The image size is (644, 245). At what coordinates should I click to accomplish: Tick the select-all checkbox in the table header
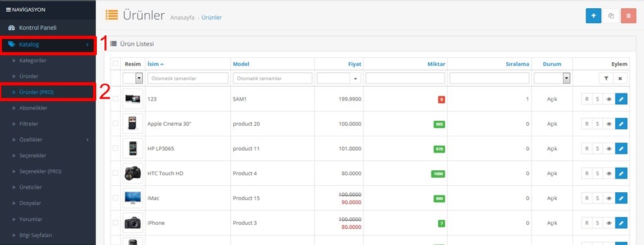pyautogui.click(x=116, y=63)
